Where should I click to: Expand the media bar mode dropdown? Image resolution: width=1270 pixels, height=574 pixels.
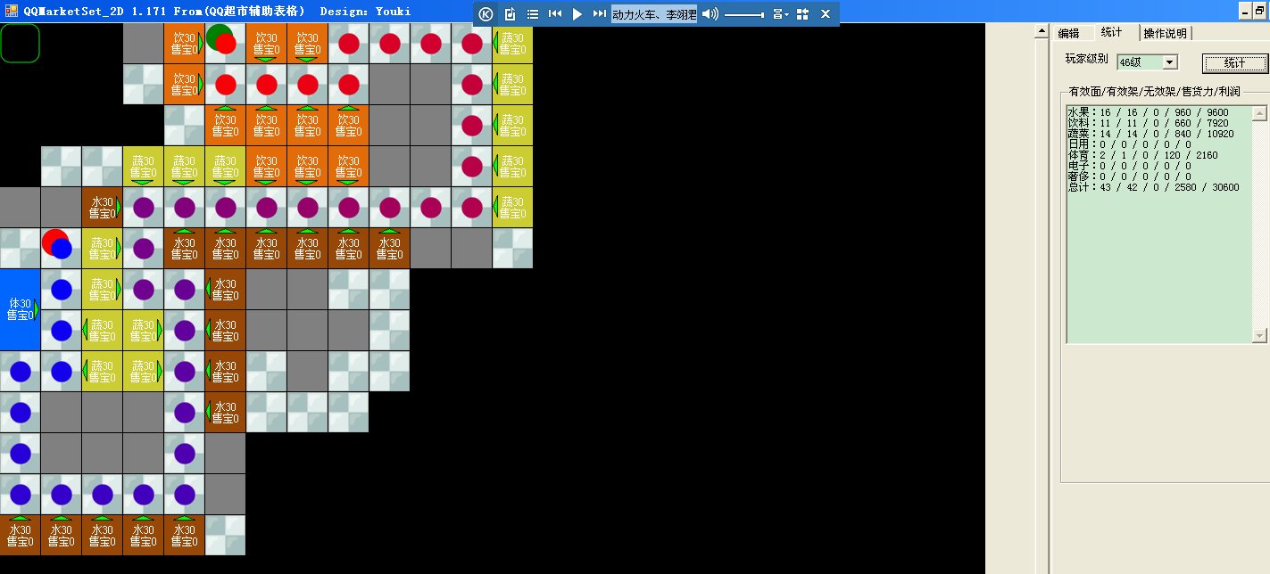(780, 14)
